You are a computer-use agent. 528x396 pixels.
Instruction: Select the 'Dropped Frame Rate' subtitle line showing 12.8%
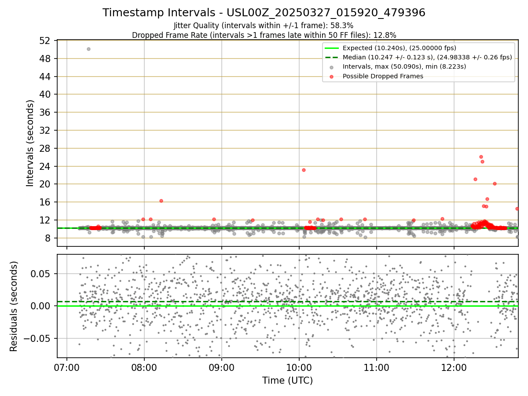coord(264,35)
